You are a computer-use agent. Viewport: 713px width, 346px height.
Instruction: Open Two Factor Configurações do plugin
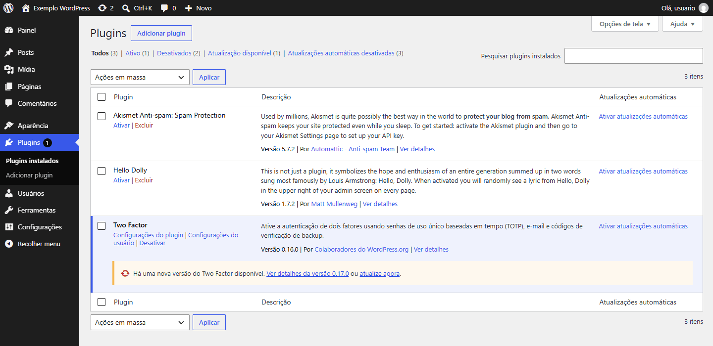coord(148,235)
